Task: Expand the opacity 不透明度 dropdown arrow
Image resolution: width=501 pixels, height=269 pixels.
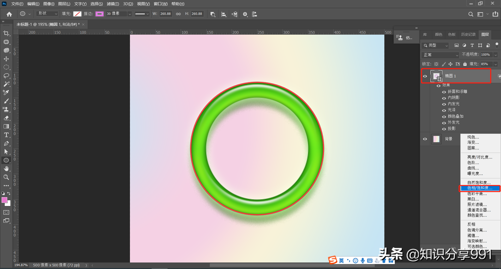Action: coord(496,55)
